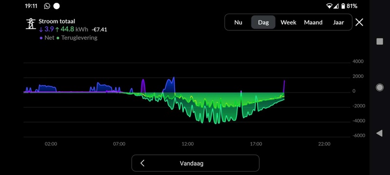Tap the mobile signal status icon

coord(336,6)
